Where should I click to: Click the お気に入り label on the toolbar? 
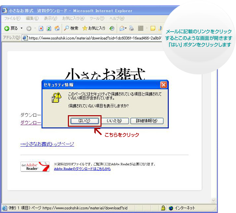point(97,28)
